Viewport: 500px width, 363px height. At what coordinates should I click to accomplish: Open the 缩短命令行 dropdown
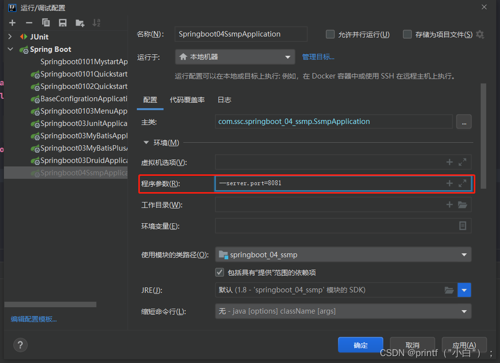tap(343, 311)
